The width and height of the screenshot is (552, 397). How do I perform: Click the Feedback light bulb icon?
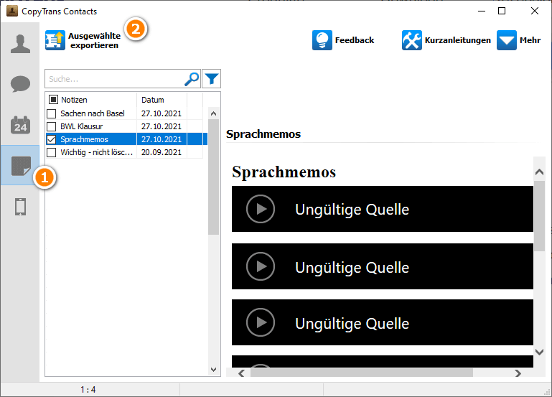point(322,40)
